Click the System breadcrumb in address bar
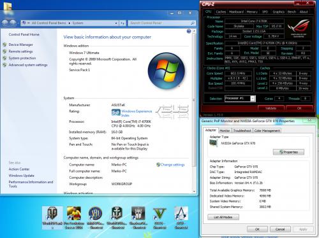The image size is (319, 238). pyautogui.click(x=78, y=23)
